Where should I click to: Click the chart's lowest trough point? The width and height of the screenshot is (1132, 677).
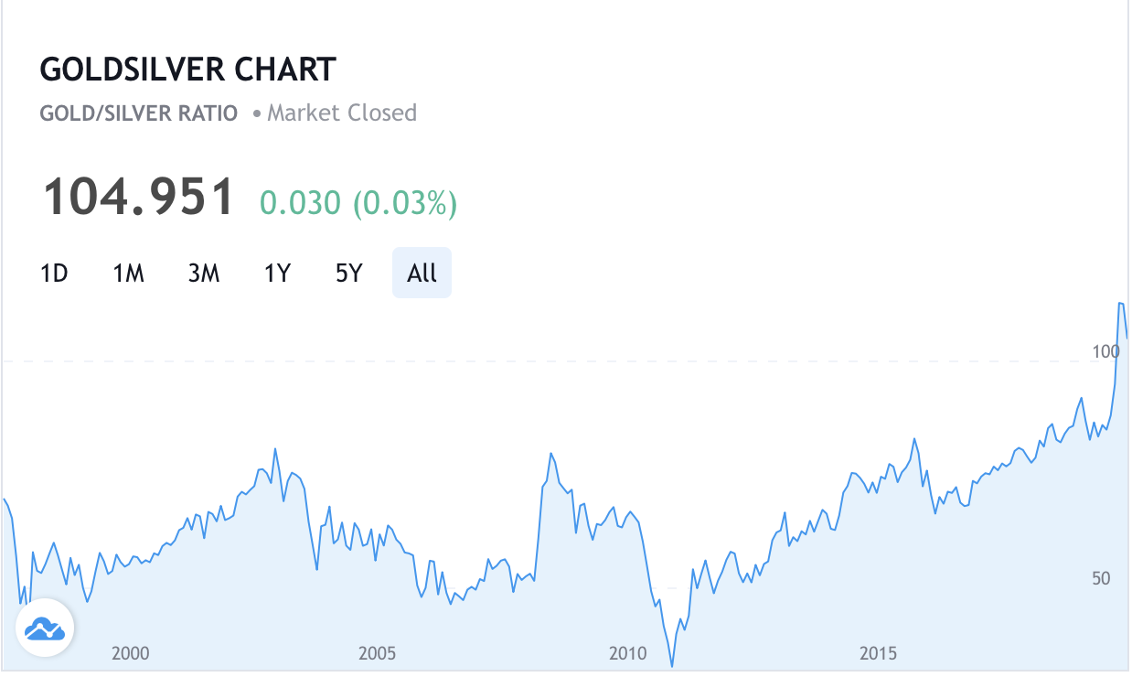[672, 665]
